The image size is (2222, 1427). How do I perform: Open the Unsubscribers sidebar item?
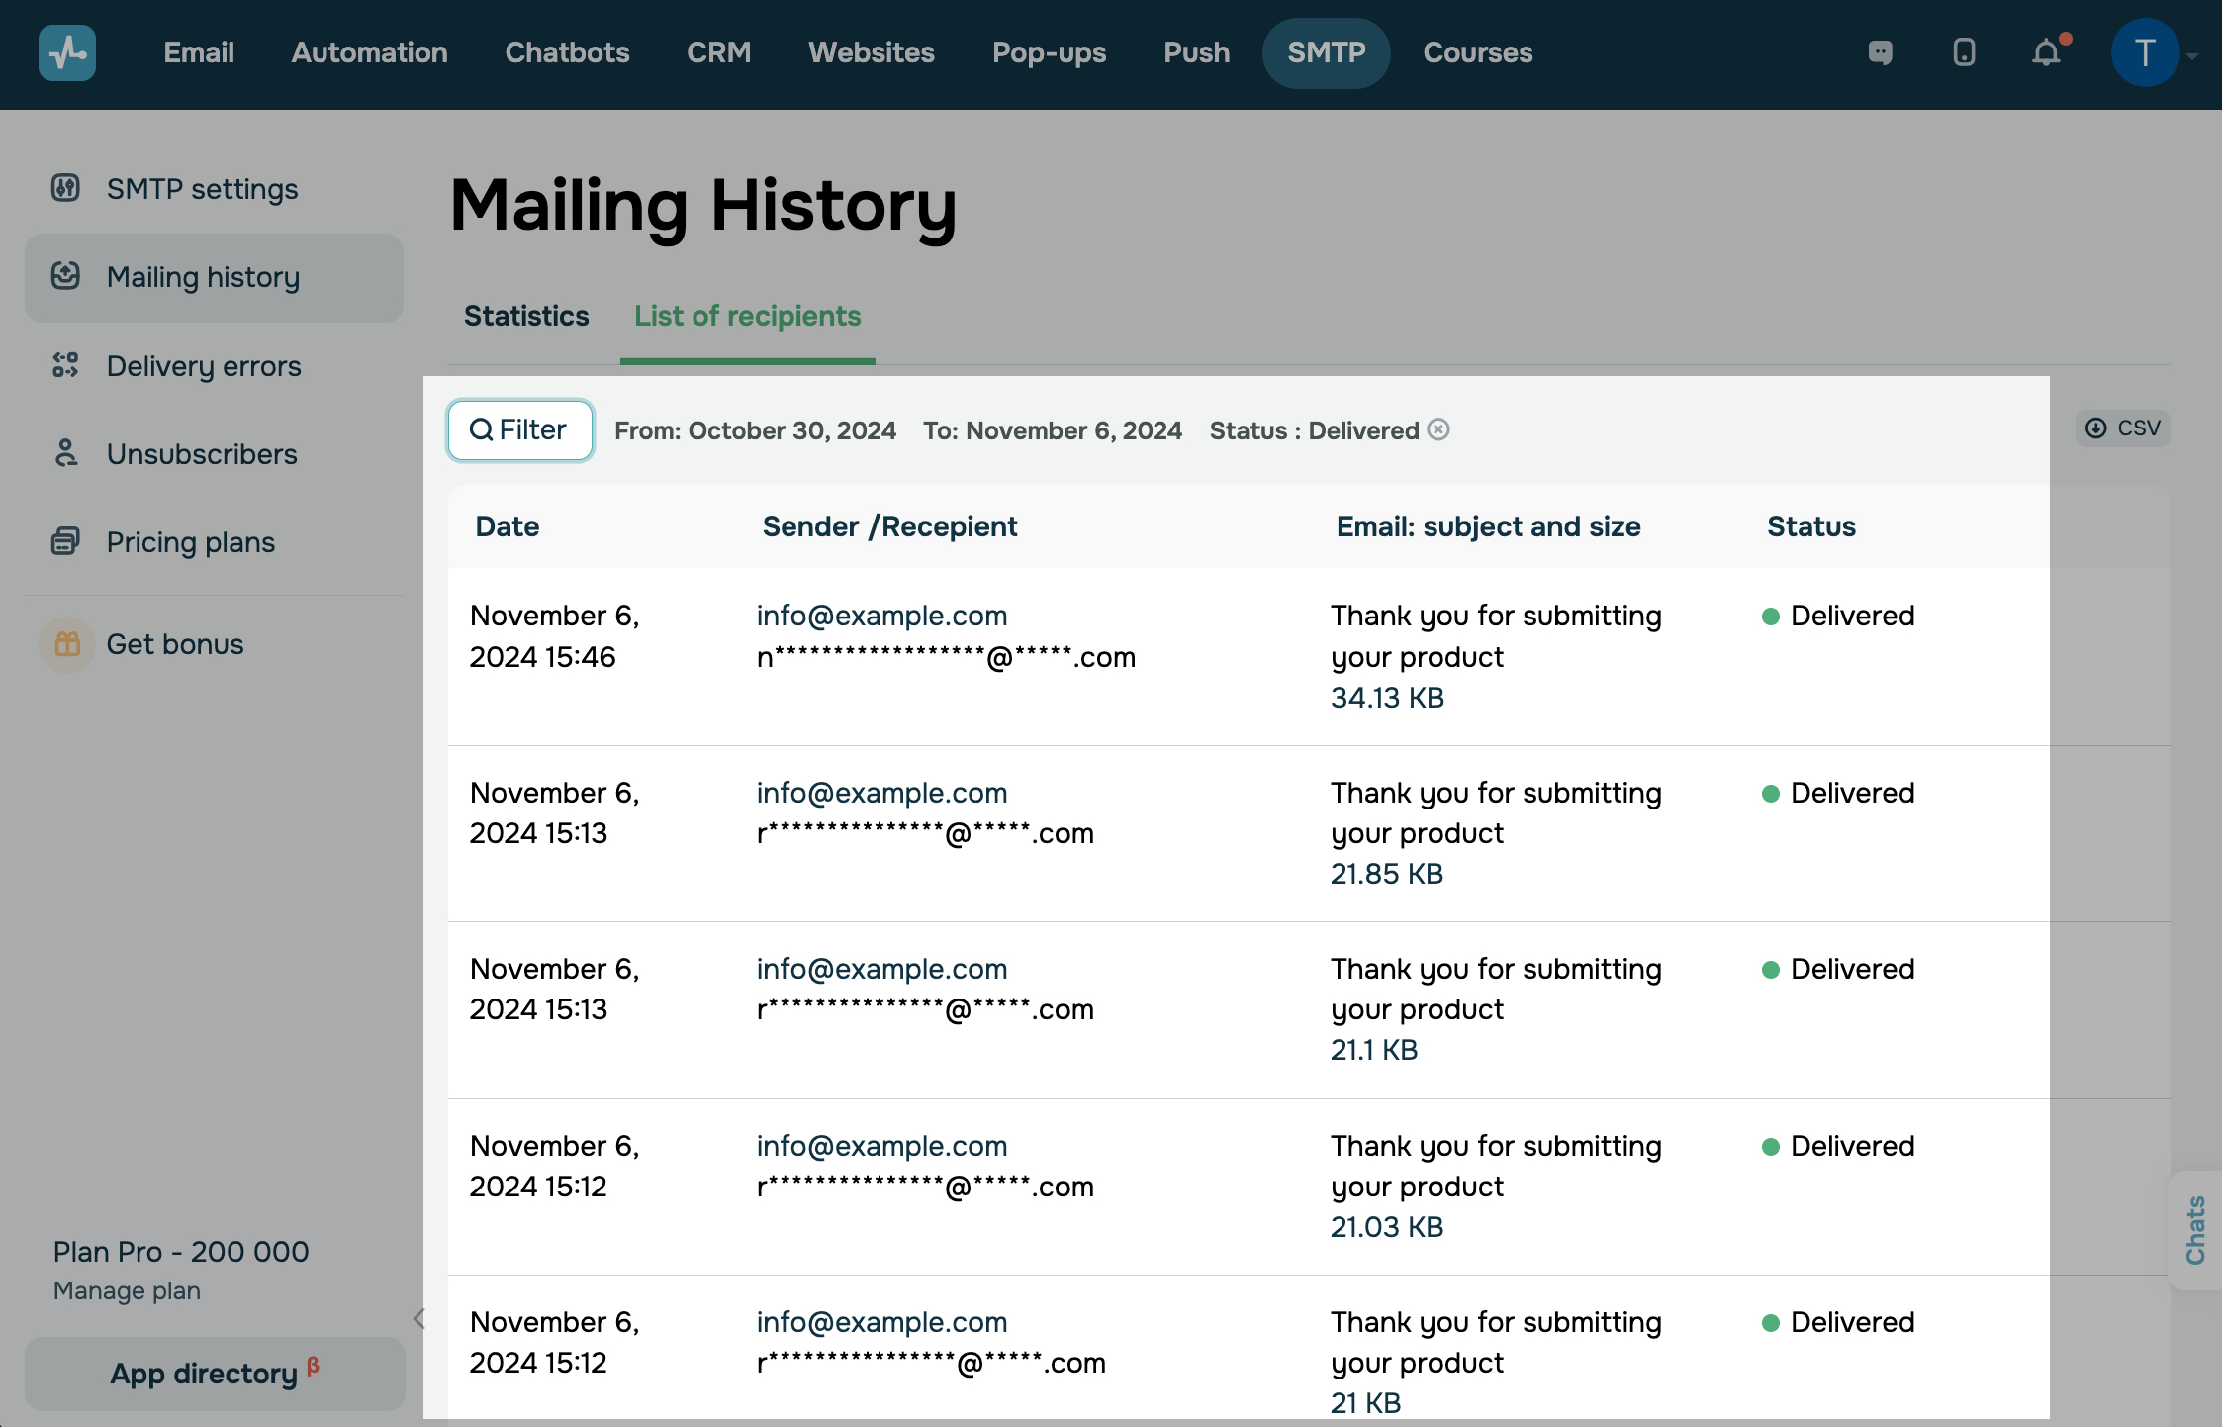click(201, 453)
